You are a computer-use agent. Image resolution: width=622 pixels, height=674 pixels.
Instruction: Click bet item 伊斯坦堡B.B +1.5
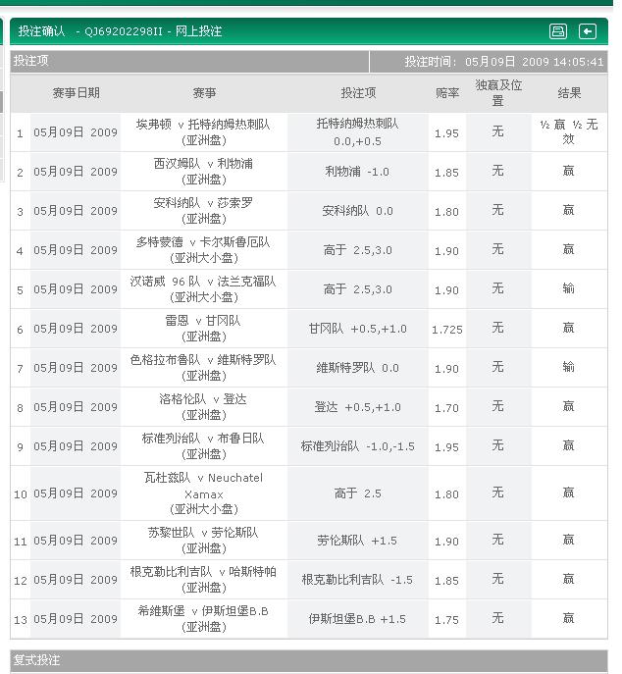(357, 619)
